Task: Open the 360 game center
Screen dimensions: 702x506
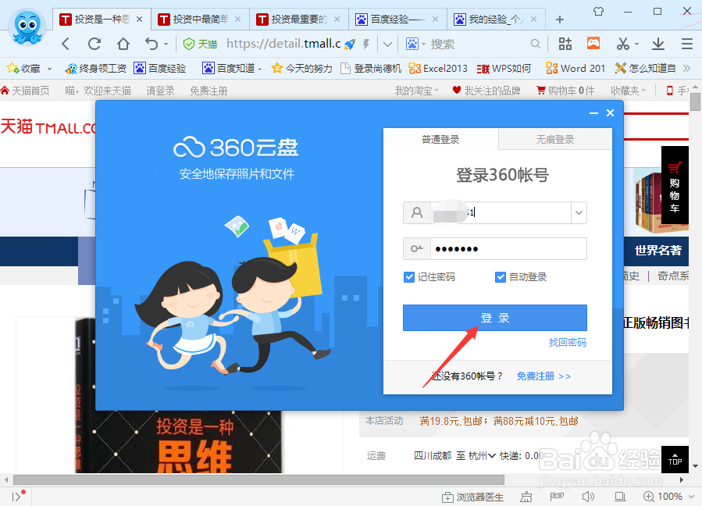Action: pos(593,44)
